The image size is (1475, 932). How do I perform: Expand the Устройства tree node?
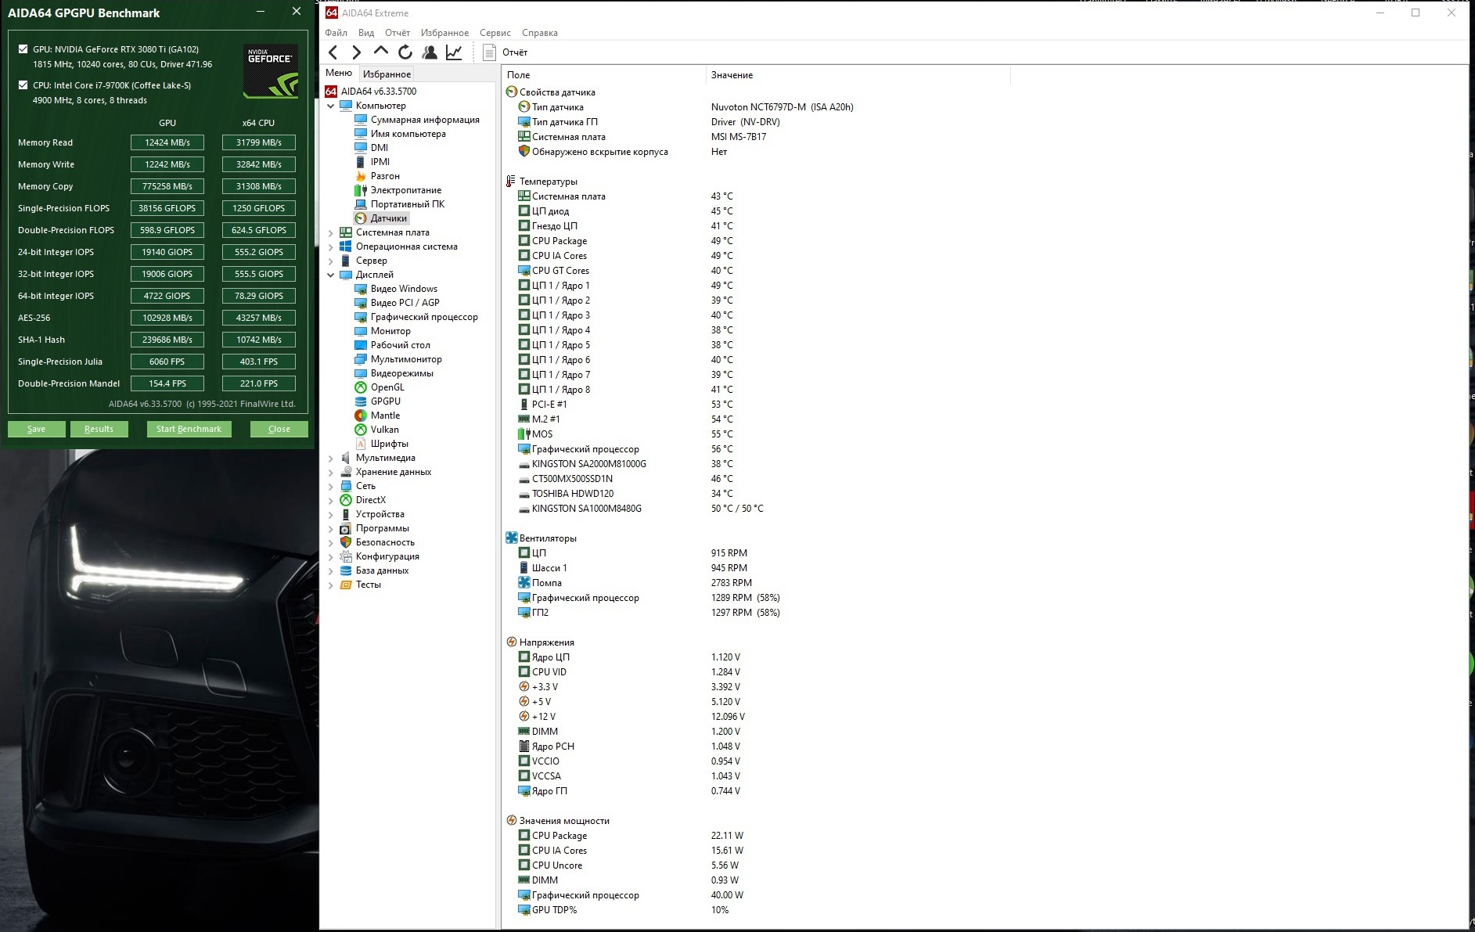pyautogui.click(x=331, y=514)
